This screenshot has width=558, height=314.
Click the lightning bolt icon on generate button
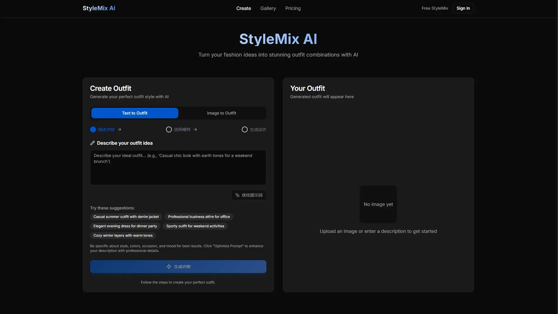(169, 267)
